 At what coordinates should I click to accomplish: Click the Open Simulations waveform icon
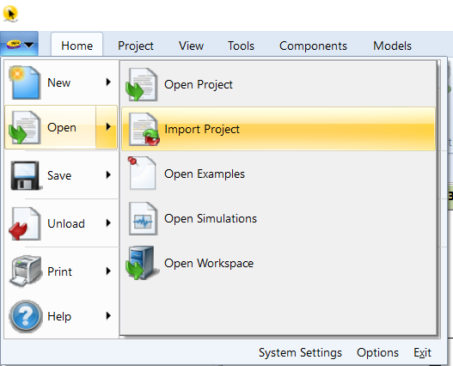(144, 219)
